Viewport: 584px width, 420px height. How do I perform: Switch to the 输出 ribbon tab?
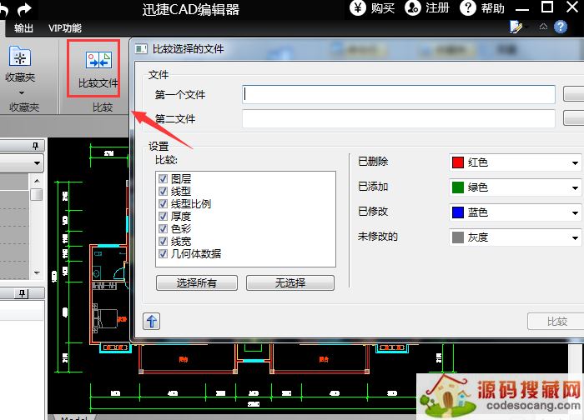[24, 28]
